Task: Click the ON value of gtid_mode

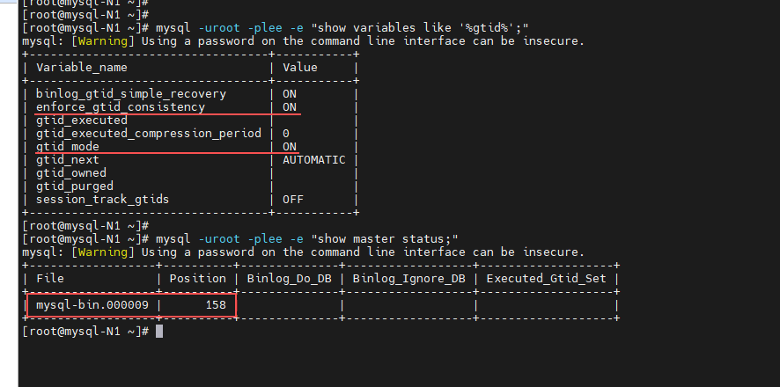Action: pyautogui.click(x=290, y=147)
